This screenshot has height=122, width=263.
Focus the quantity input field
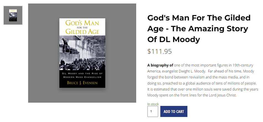coord(153,112)
